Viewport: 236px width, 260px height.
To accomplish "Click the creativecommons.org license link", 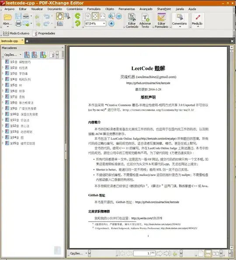I will pos(158,110).
